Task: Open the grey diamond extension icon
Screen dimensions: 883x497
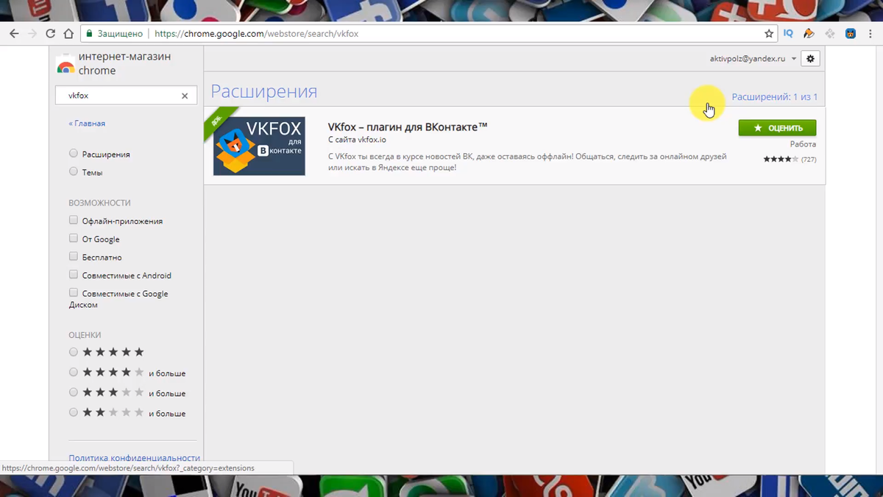Action: [829, 34]
